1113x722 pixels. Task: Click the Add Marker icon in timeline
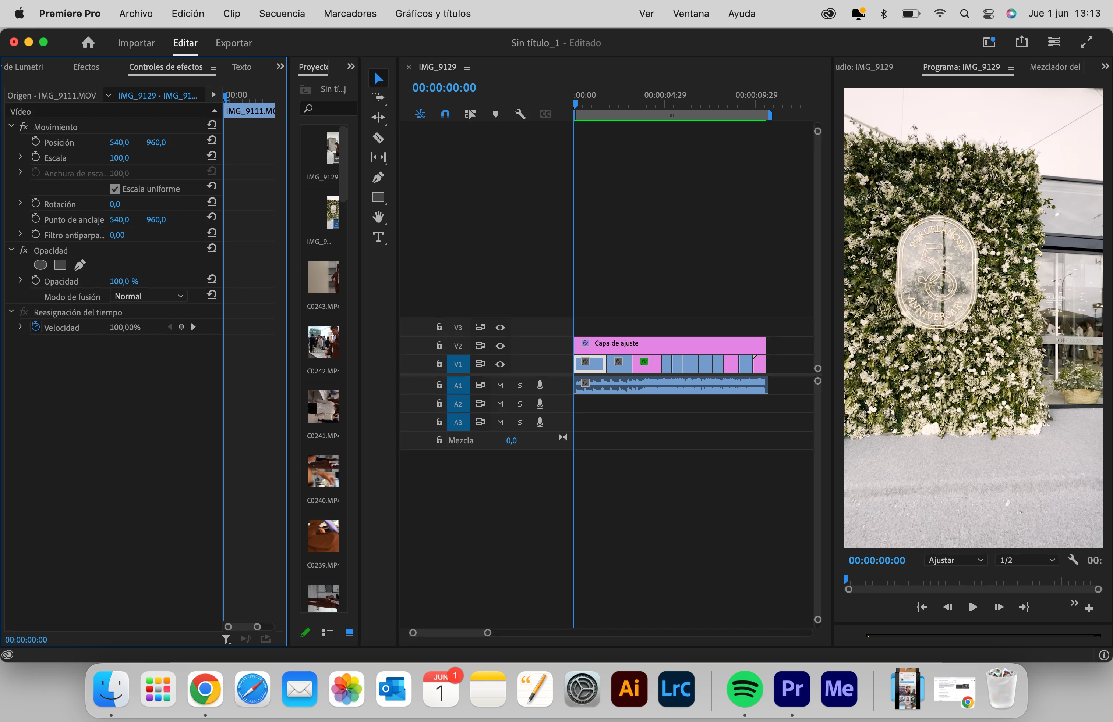(496, 114)
